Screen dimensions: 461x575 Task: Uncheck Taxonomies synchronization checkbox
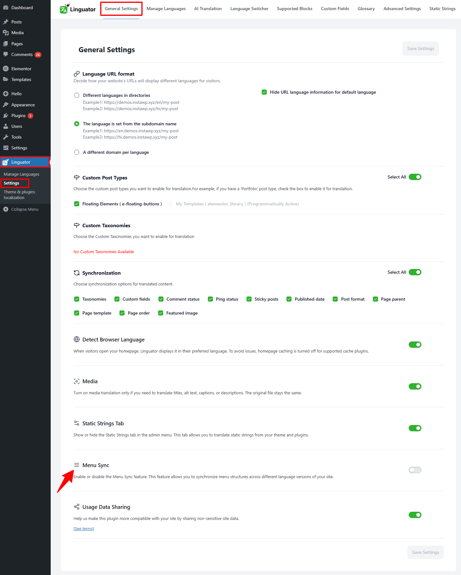point(77,299)
